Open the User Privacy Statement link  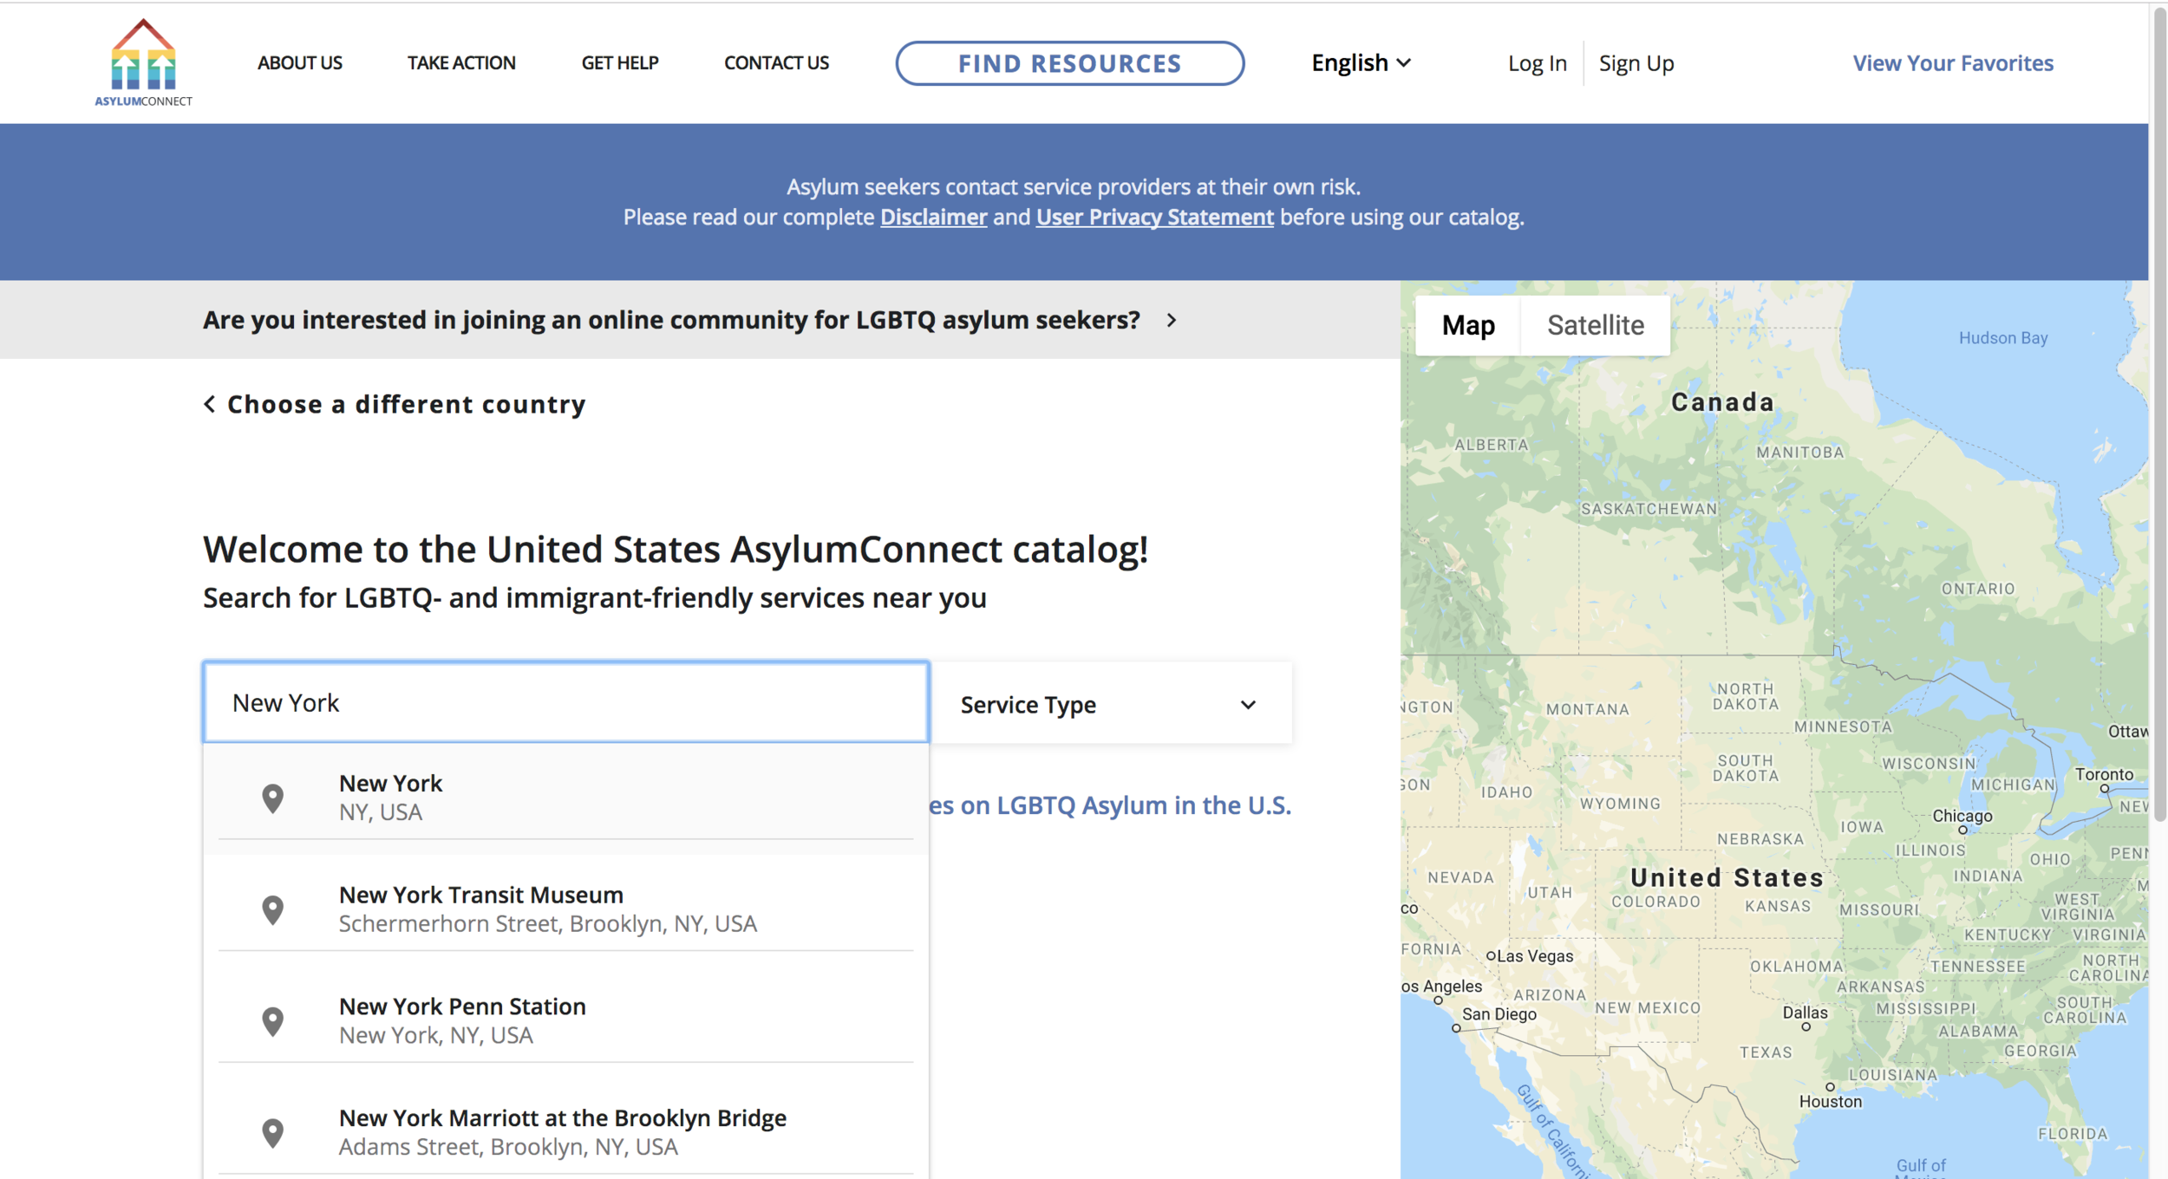1154,217
